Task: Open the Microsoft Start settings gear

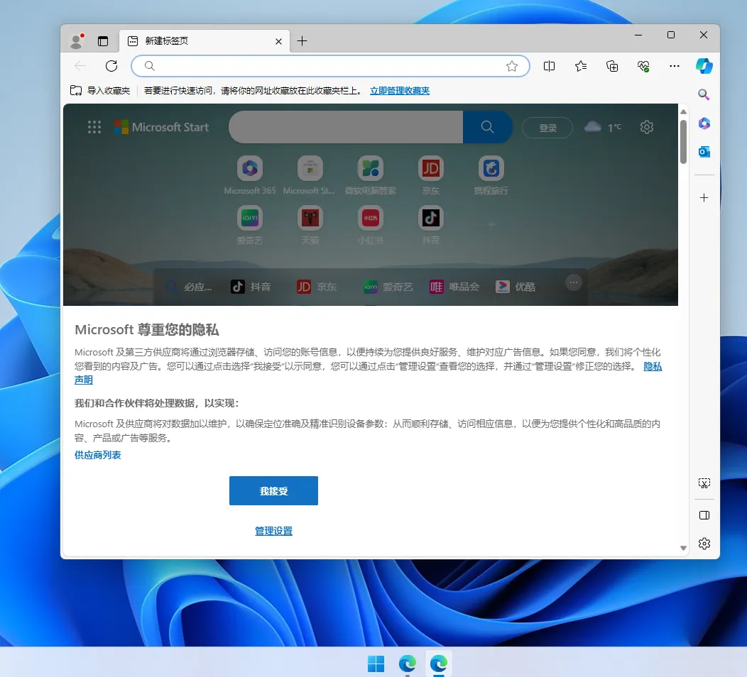Action: [646, 126]
